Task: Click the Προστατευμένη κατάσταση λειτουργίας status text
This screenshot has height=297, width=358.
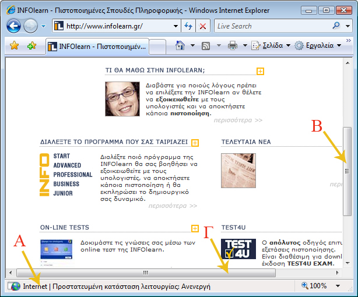Action: coord(131,287)
